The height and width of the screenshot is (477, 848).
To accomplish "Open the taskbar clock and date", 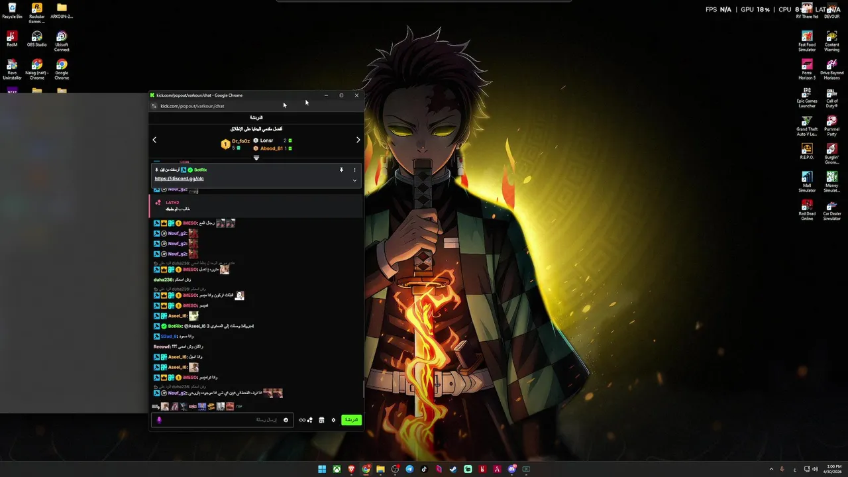I will (834, 469).
